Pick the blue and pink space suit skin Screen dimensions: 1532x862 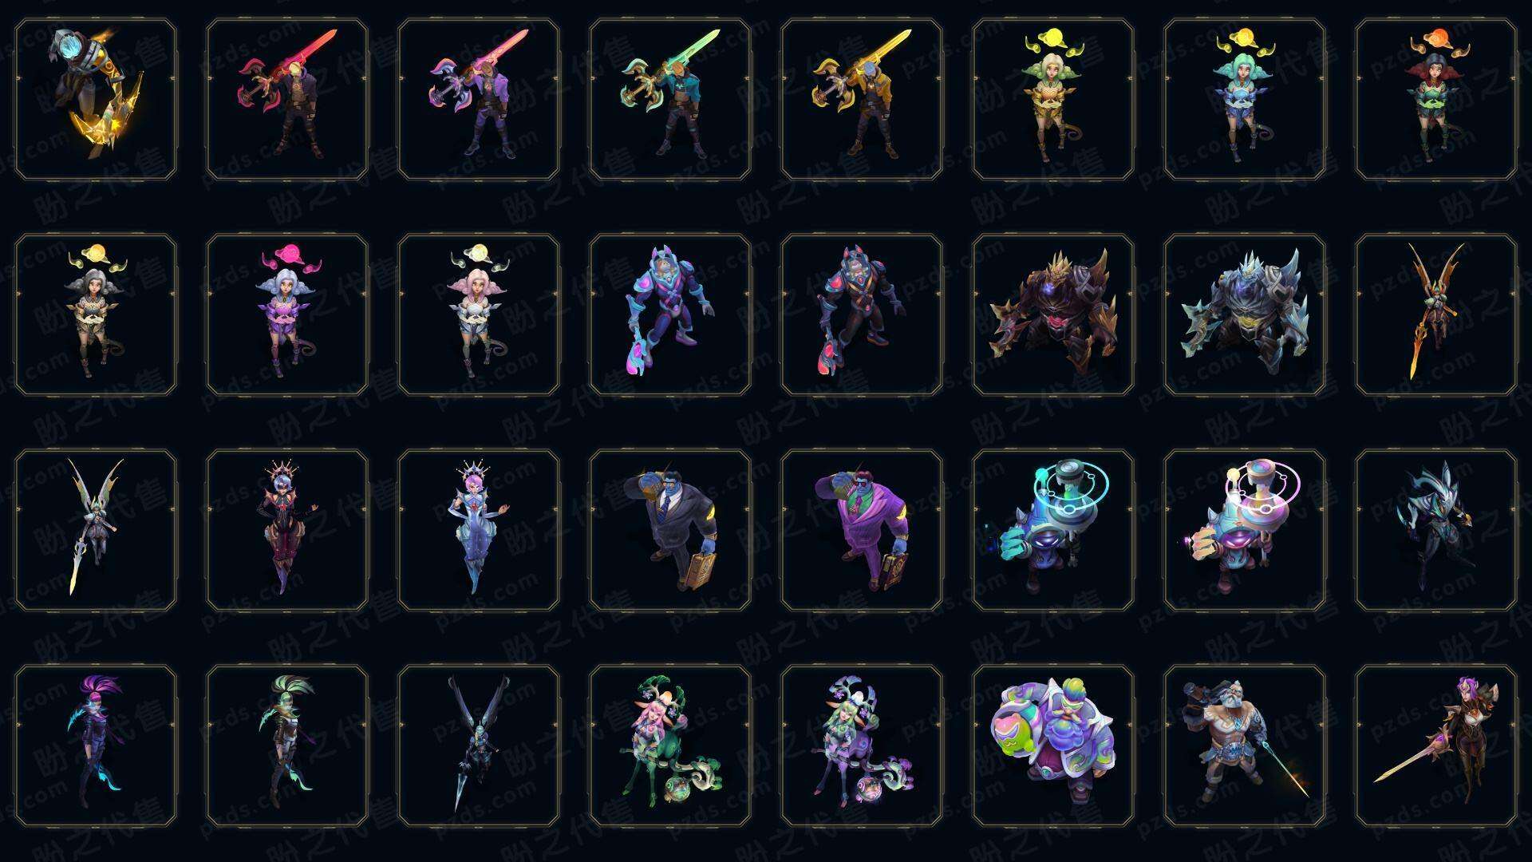tap(670, 314)
